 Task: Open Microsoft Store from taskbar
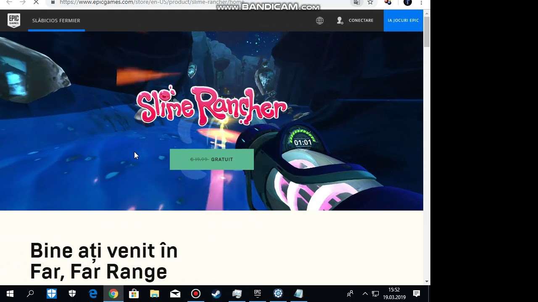134,294
